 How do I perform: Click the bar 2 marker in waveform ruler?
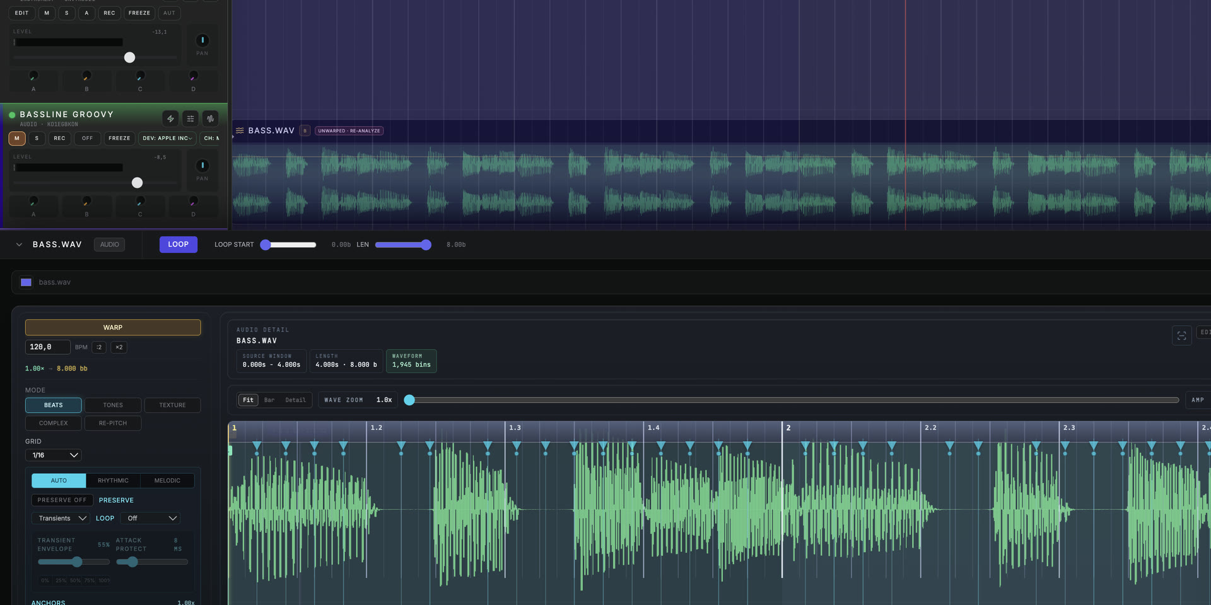(x=788, y=428)
